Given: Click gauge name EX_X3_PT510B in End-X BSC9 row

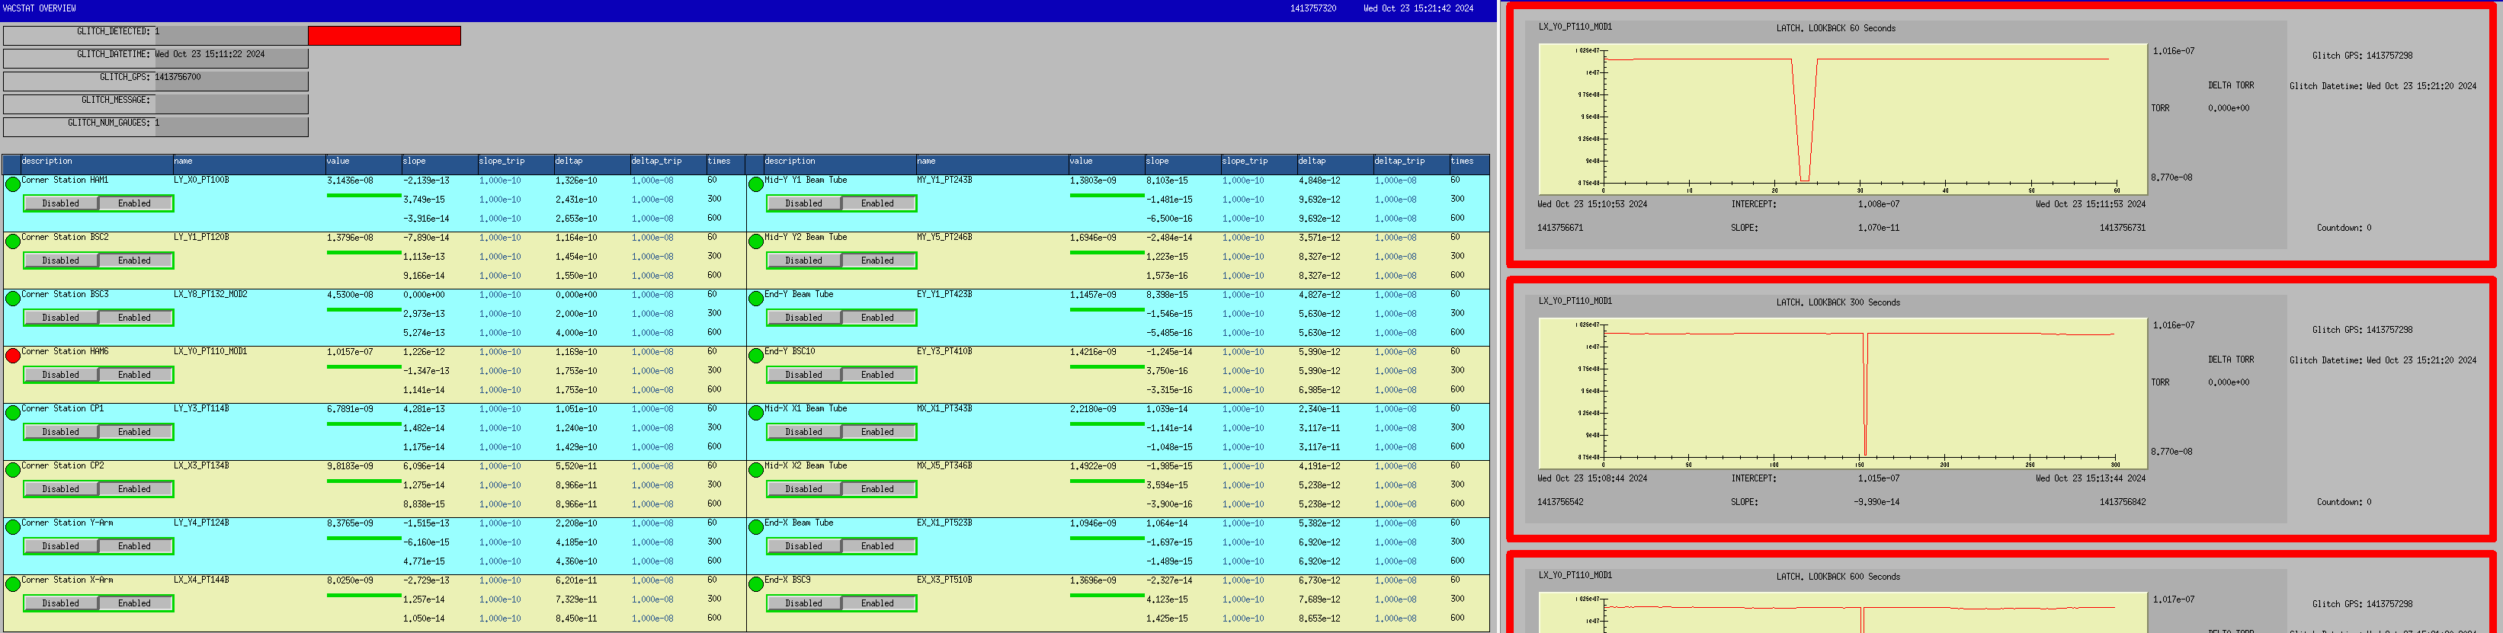Looking at the screenshot, I should (944, 580).
